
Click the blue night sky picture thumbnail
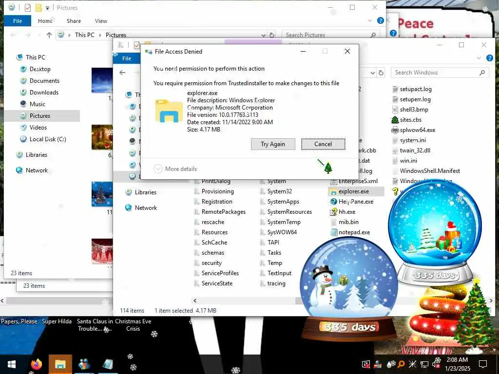pos(102,80)
